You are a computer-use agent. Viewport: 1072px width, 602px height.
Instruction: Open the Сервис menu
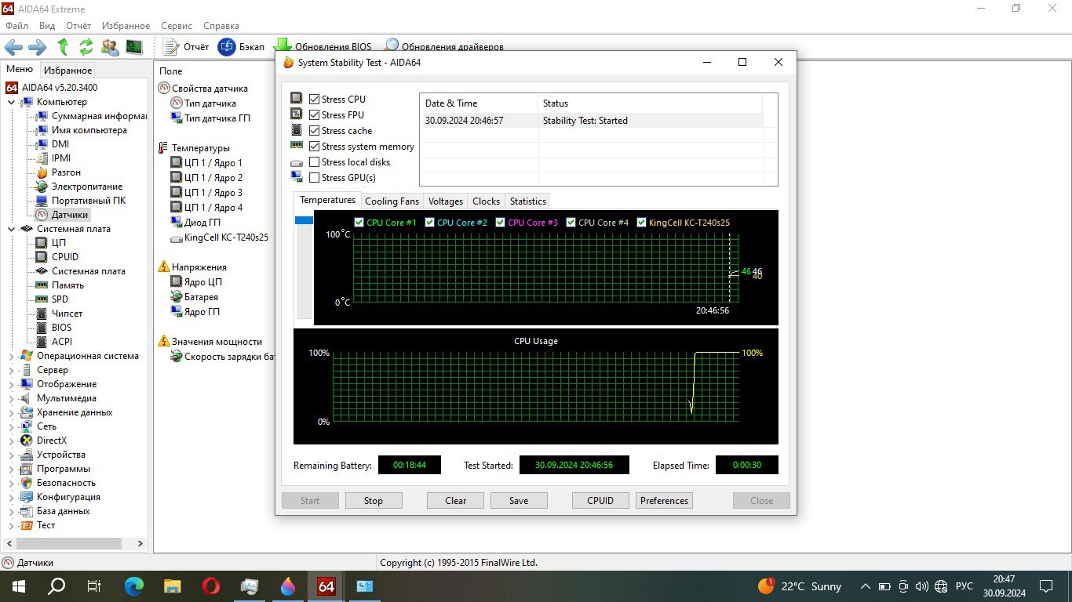click(177, 26)
